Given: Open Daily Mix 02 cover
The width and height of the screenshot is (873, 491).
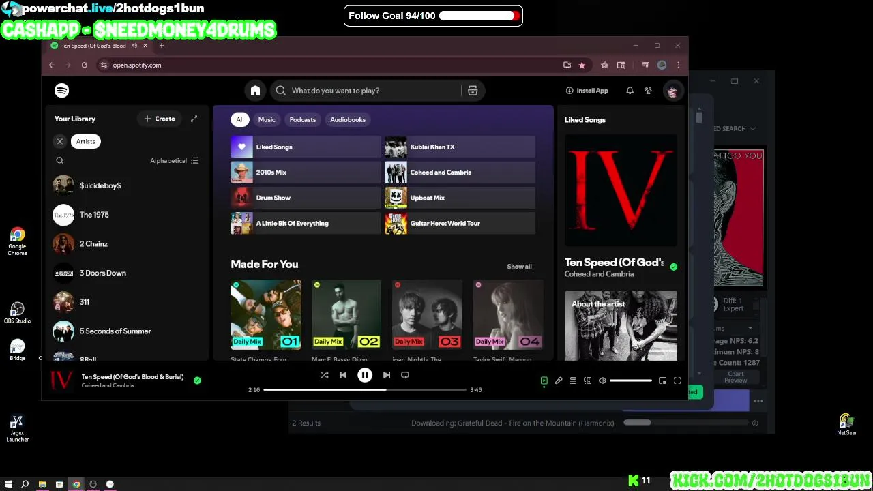Looking at the screenshot, I should [346, 314].
